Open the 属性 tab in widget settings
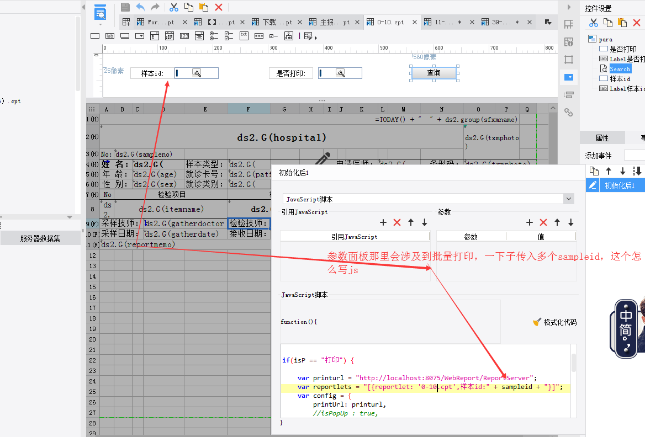Screen dimensions: 645x437 [602, 138]
